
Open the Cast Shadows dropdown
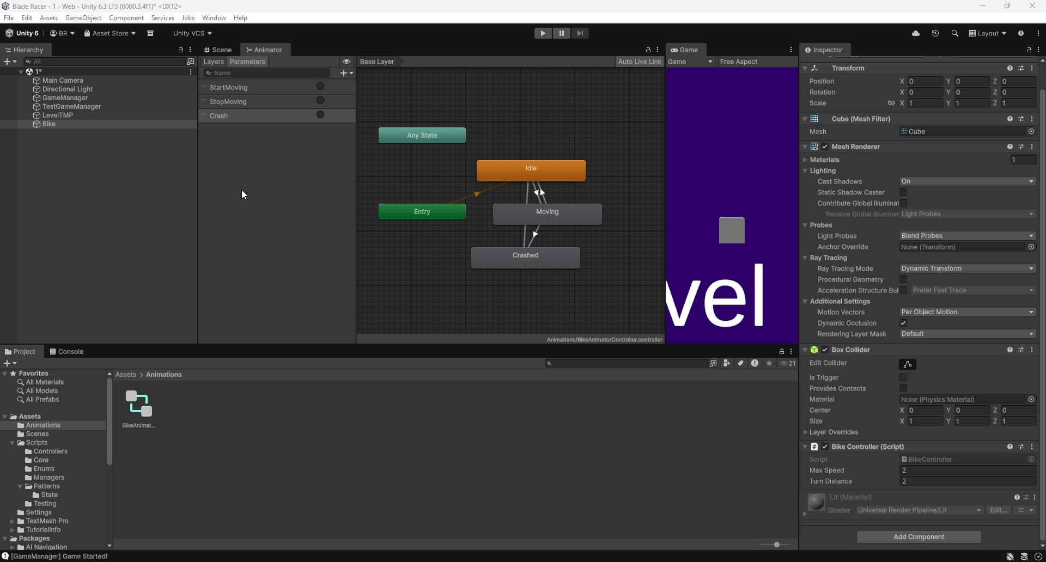pyautogui.click(x=967, y=181)
